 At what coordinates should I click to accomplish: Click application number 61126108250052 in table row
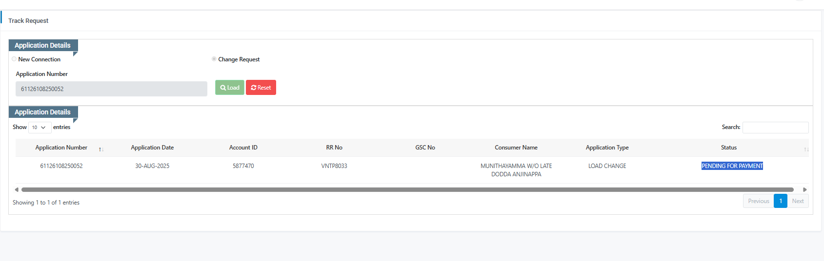pyautogui.click(x=61, y=166)
